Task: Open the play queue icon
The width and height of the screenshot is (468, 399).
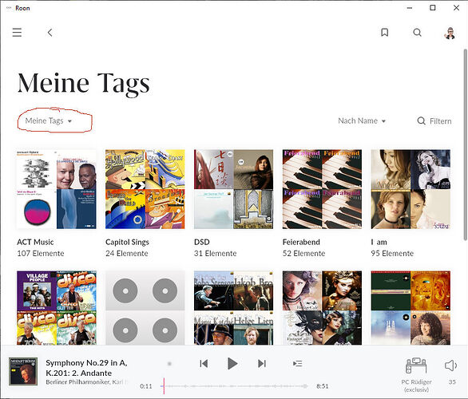Action: click(x=298, y=364)
